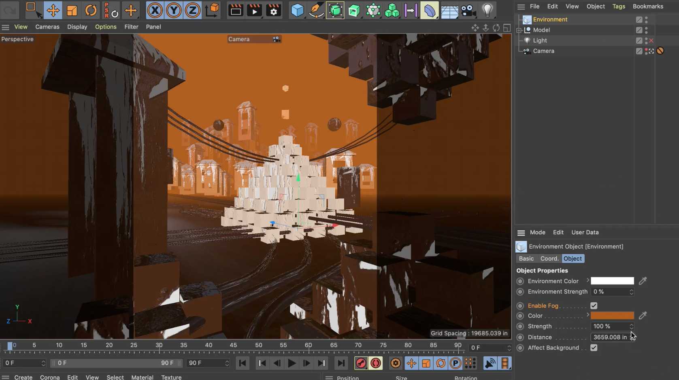Viewport: 679px width, 380px height.
Task: Click the Light bulb object icon
Action: 487,10
